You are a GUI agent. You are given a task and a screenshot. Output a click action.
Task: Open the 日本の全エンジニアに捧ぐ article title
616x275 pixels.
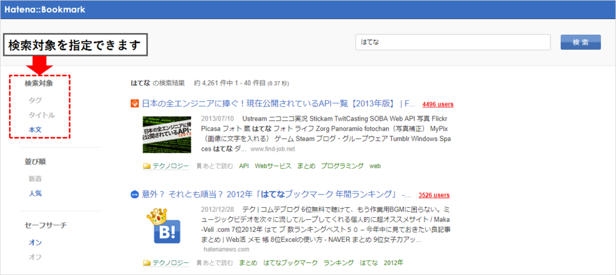point(278,103)
